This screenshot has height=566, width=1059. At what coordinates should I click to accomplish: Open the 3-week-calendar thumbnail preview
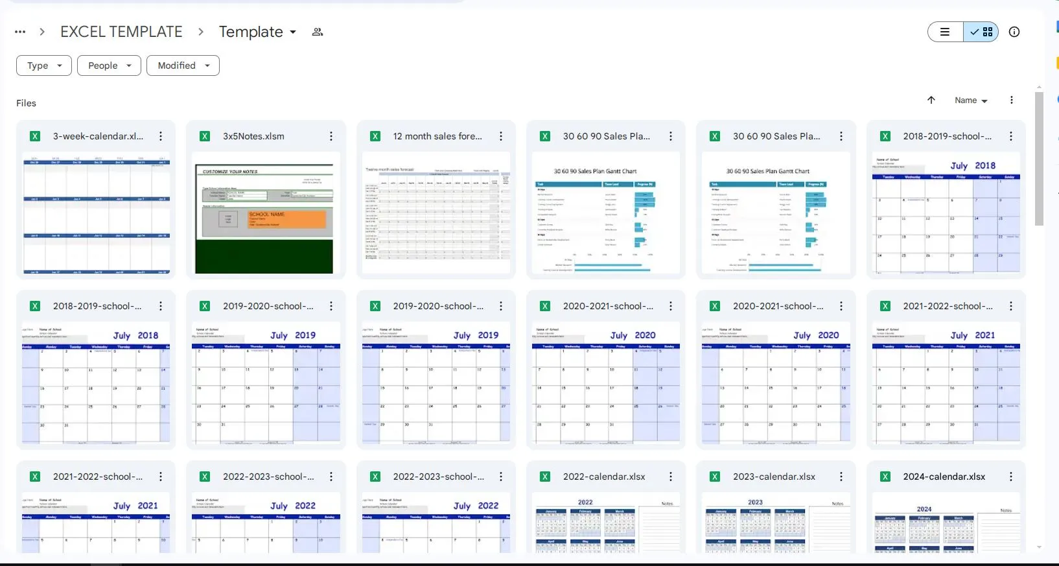pos(96,213)
